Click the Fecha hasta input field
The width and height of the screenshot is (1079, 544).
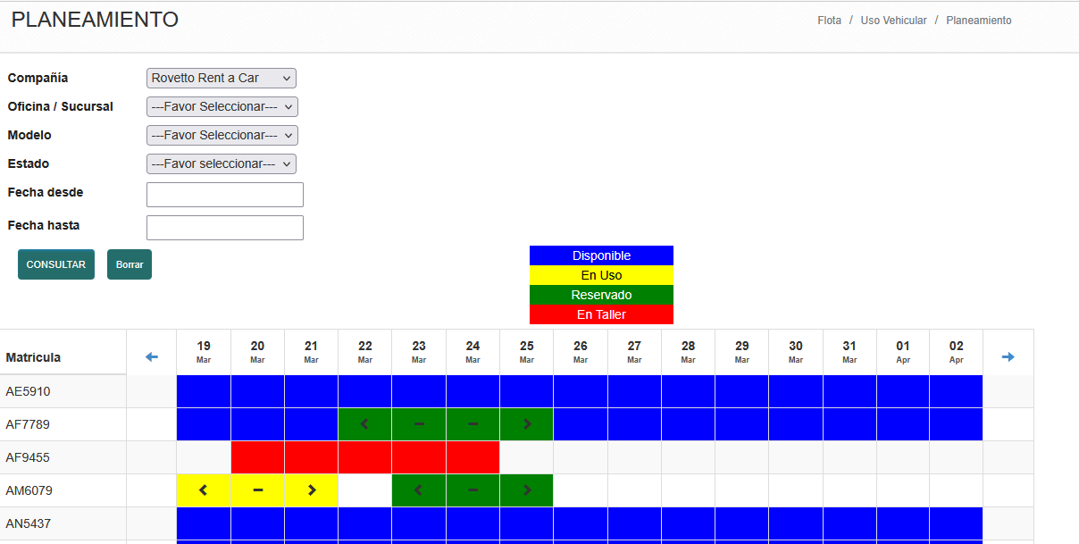tap(225, 228)
